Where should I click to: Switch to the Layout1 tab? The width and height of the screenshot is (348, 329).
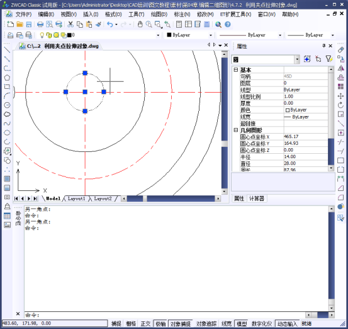(x=76, y=199)
